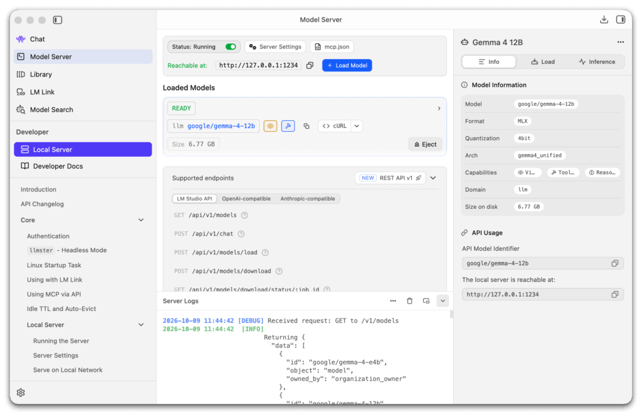Switch to the Inference tab
This screenshot has width=642, height=417.
click(597, 62)
